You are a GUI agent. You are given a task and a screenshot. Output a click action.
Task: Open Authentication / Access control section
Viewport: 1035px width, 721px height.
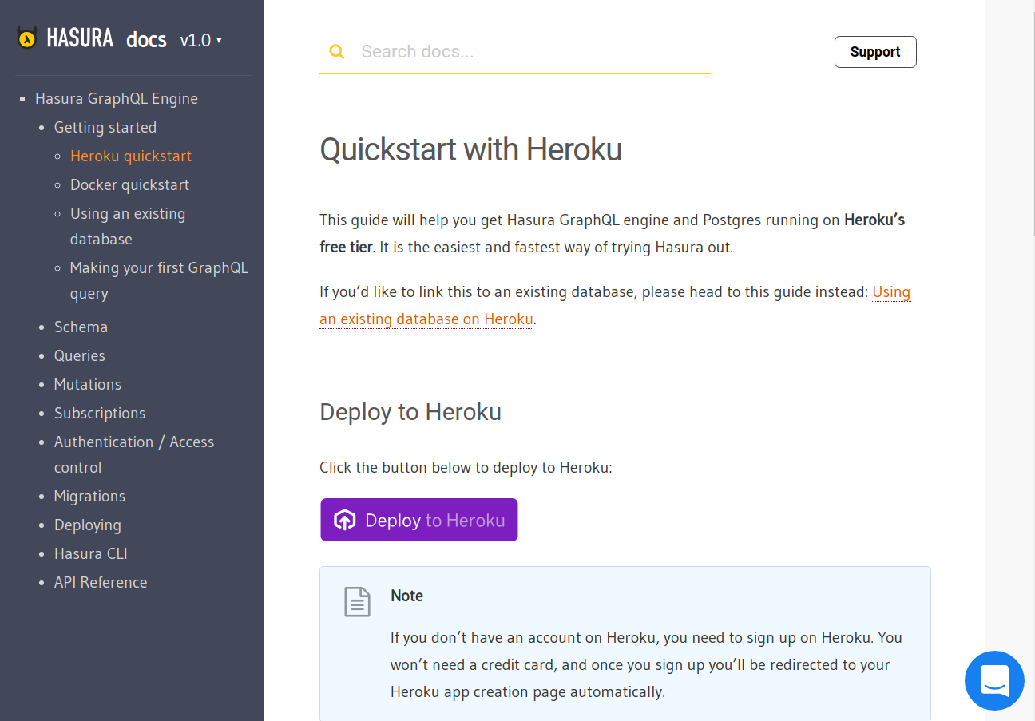pos(134,455)
